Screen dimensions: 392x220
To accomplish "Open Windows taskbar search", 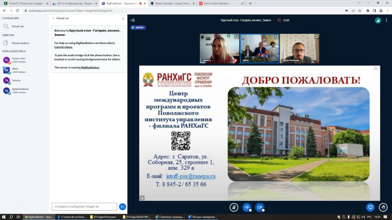I will click(x=11, y=217).
